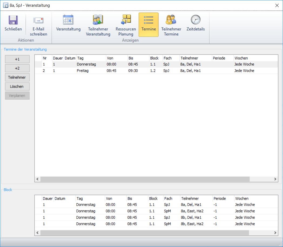
Task: Add one appointment with +1 button
Action: (17, 59)
